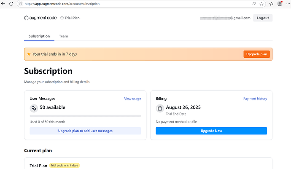
Task: Switch to the Subscription tab
Action: (39, 36)
